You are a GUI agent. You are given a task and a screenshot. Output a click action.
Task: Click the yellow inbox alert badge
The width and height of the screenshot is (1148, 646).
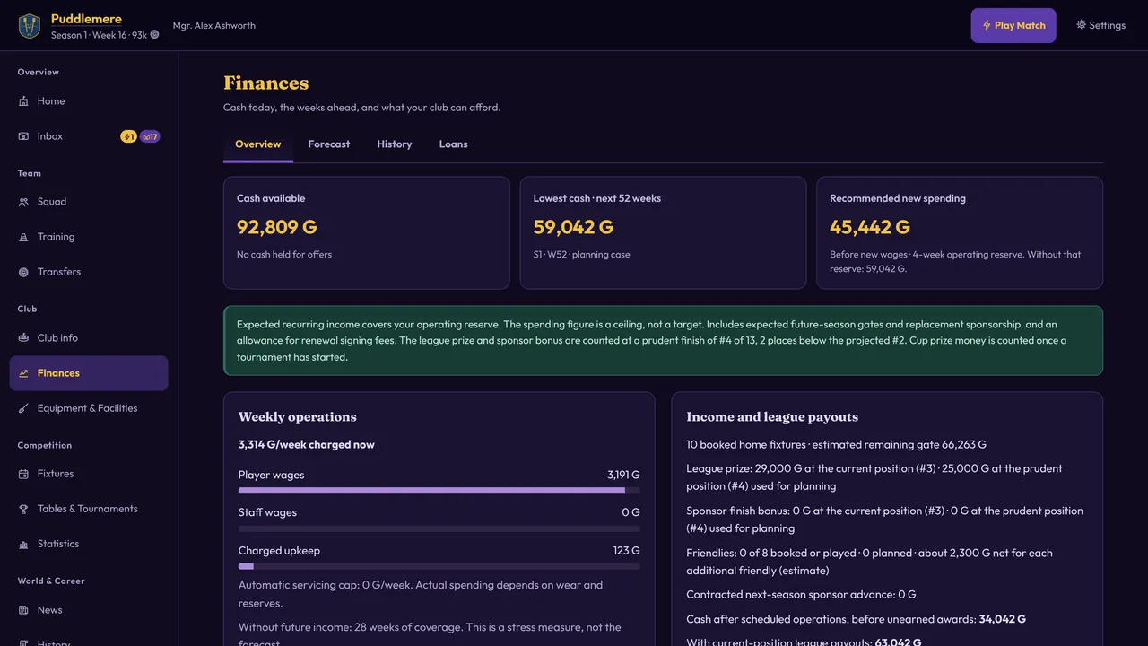click(129, 136)
